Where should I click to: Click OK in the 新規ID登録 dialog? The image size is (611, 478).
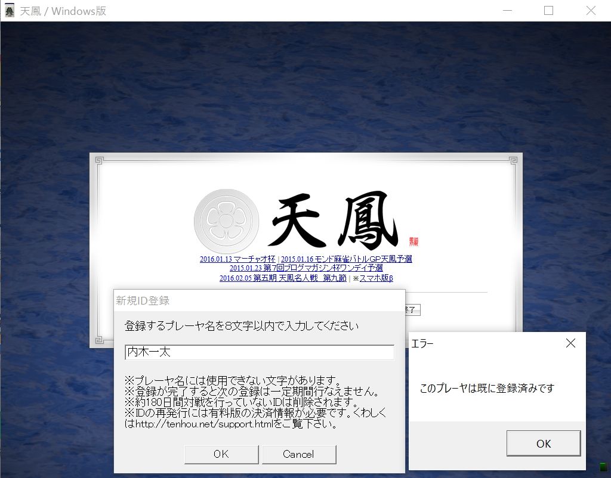click(x=221, y=454)
